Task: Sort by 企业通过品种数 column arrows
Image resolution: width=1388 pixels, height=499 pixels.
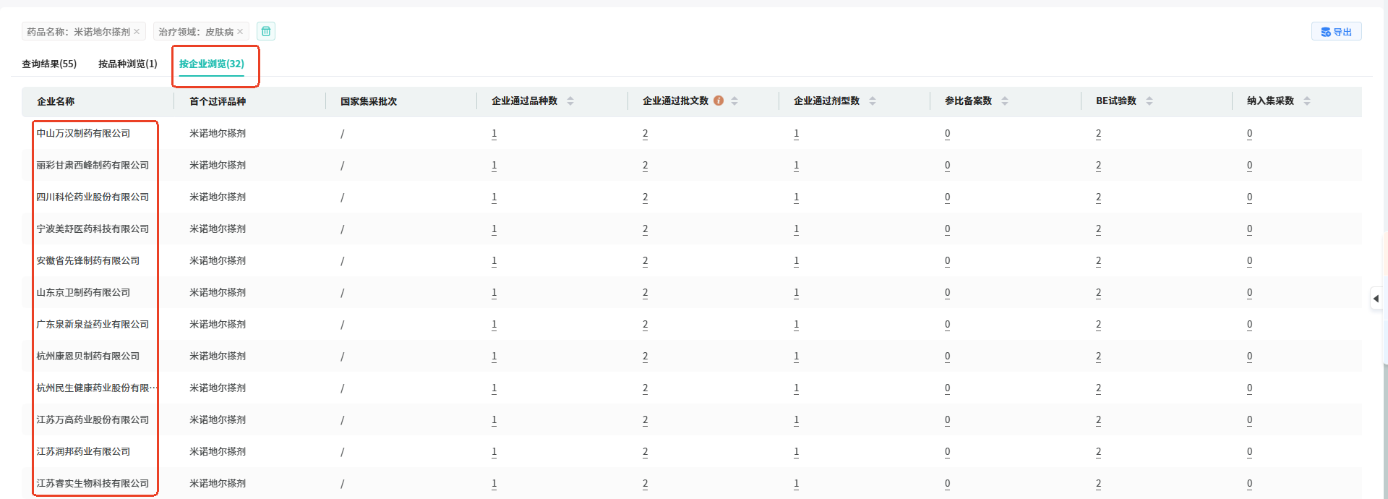Action: (x=570, y=101)
